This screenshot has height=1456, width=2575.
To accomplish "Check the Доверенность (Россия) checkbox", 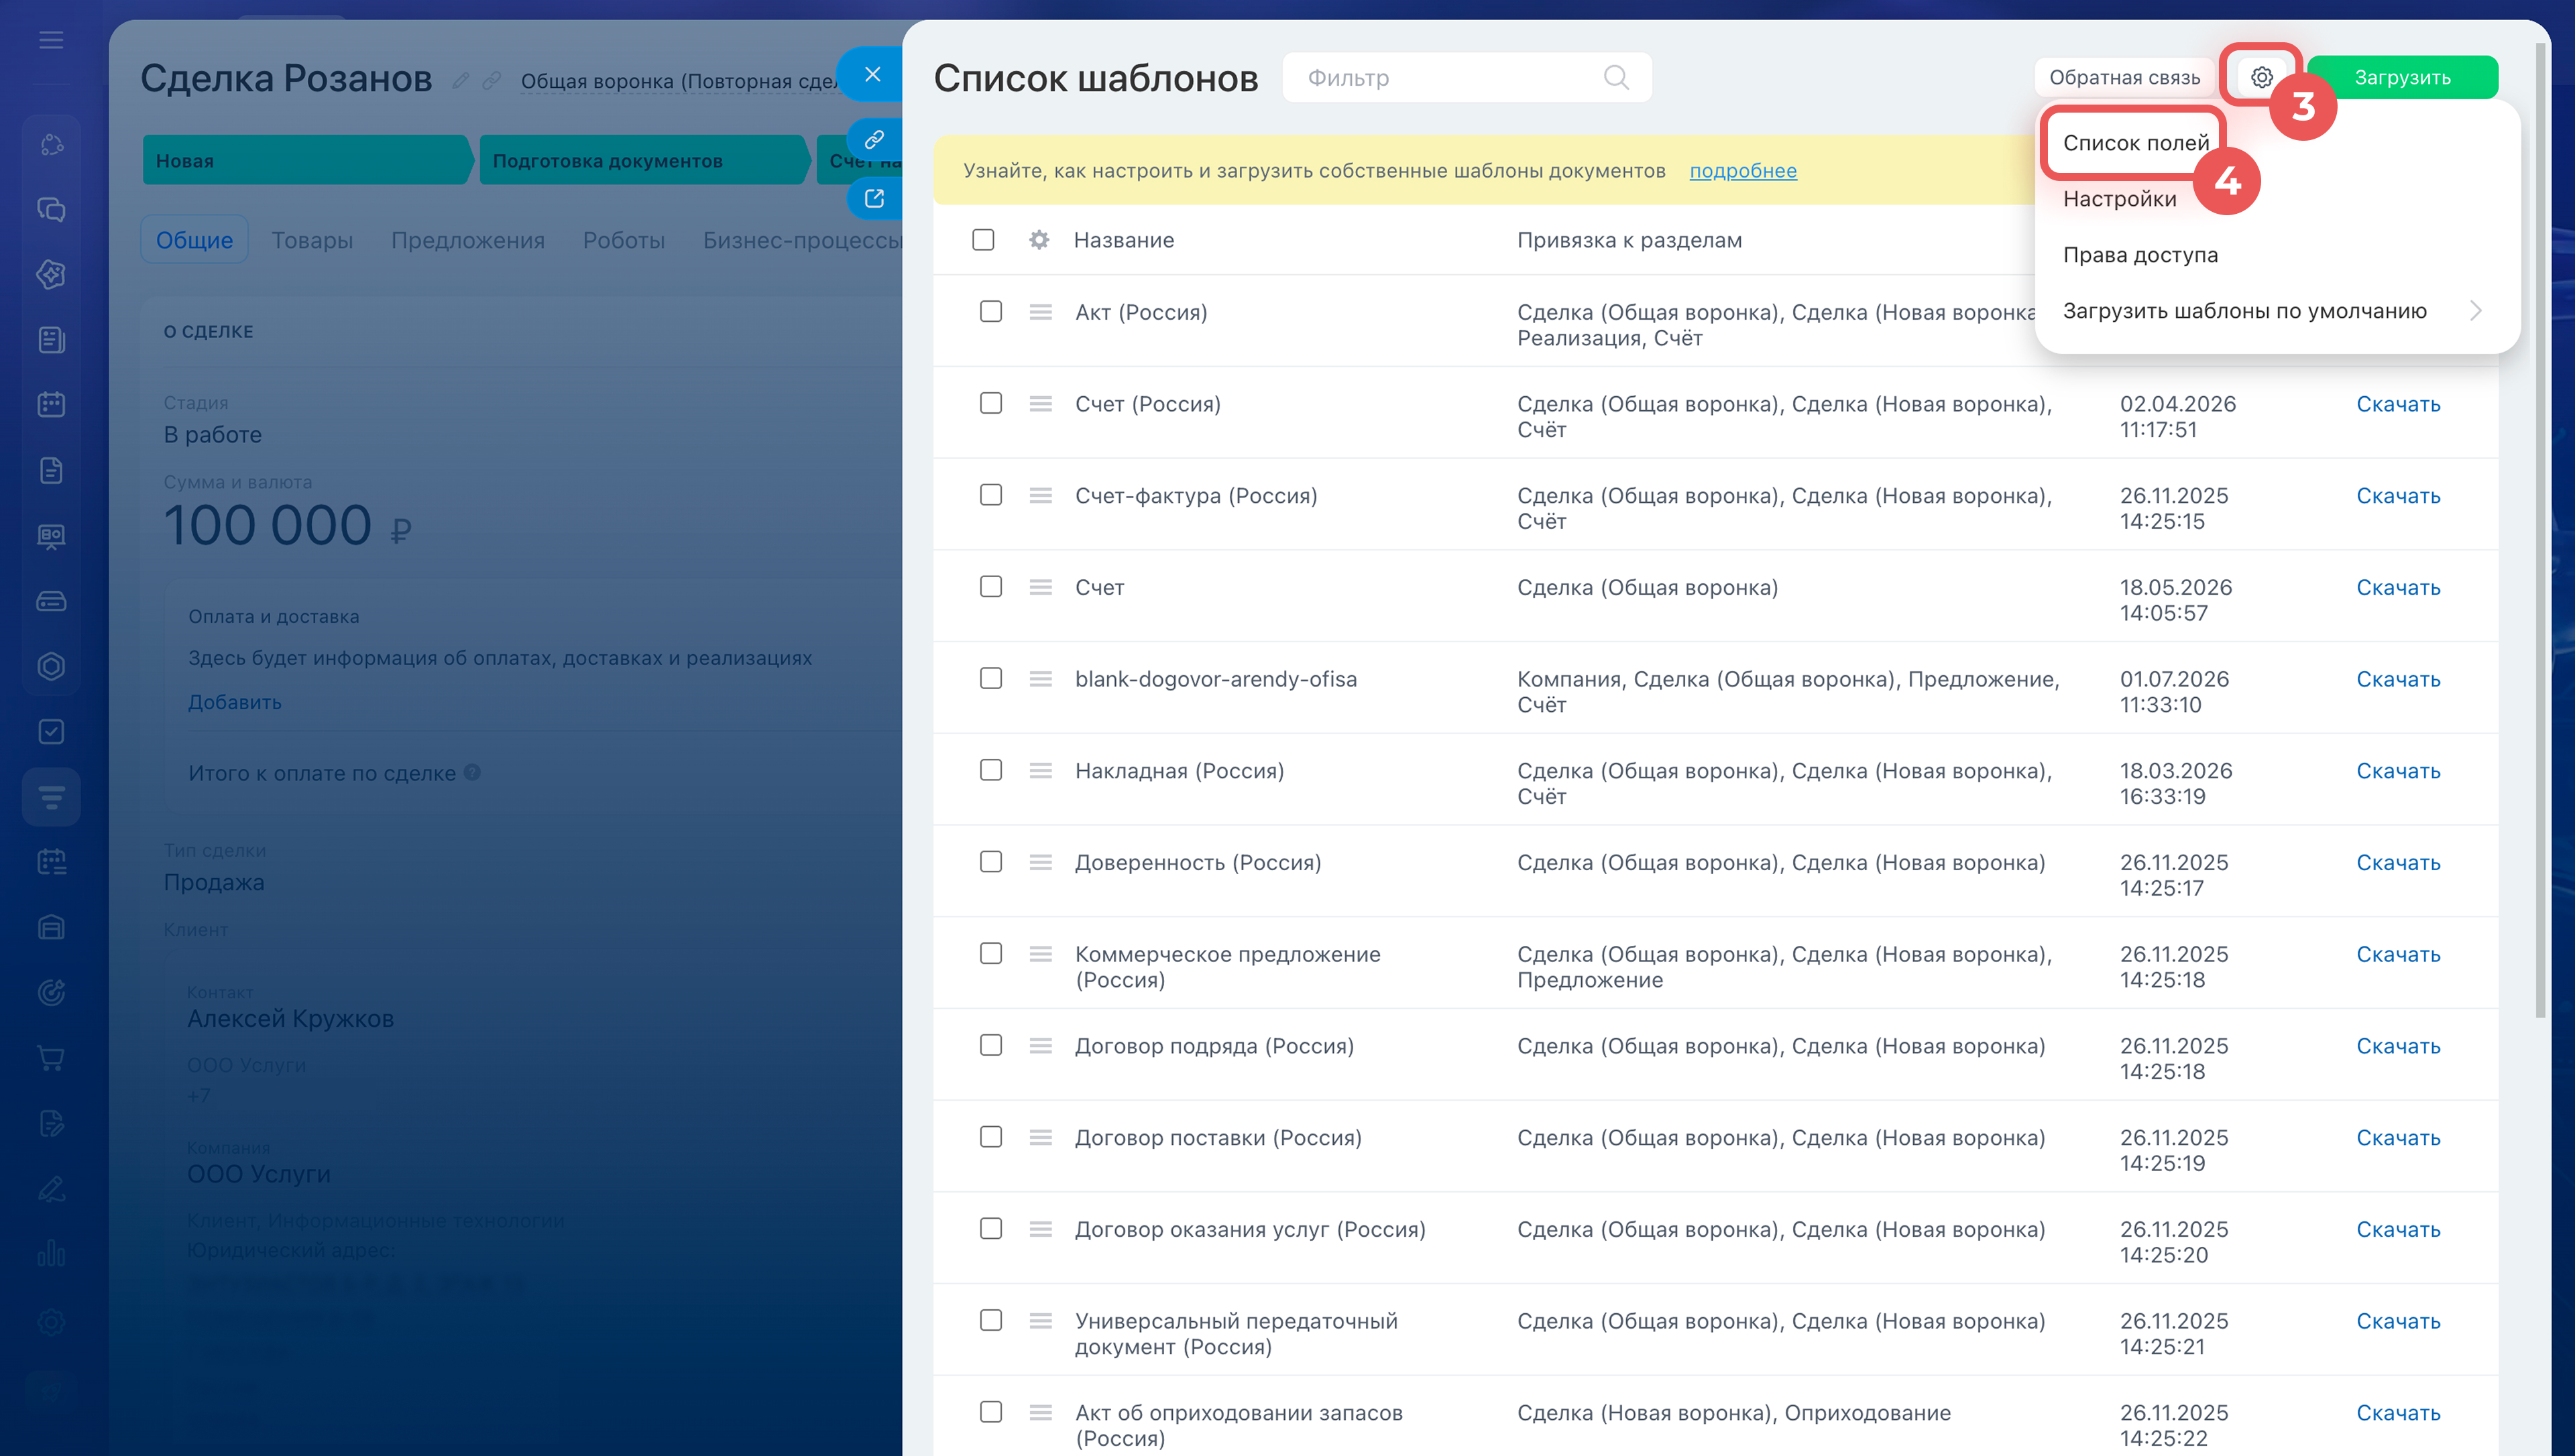I will click(991, 862).
